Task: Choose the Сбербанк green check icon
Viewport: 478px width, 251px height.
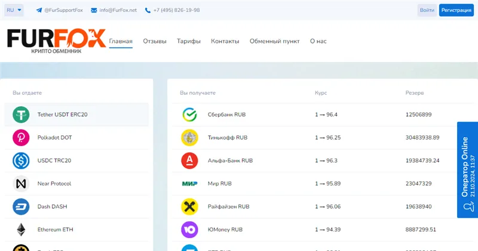Action: click(x=189, y=114)
